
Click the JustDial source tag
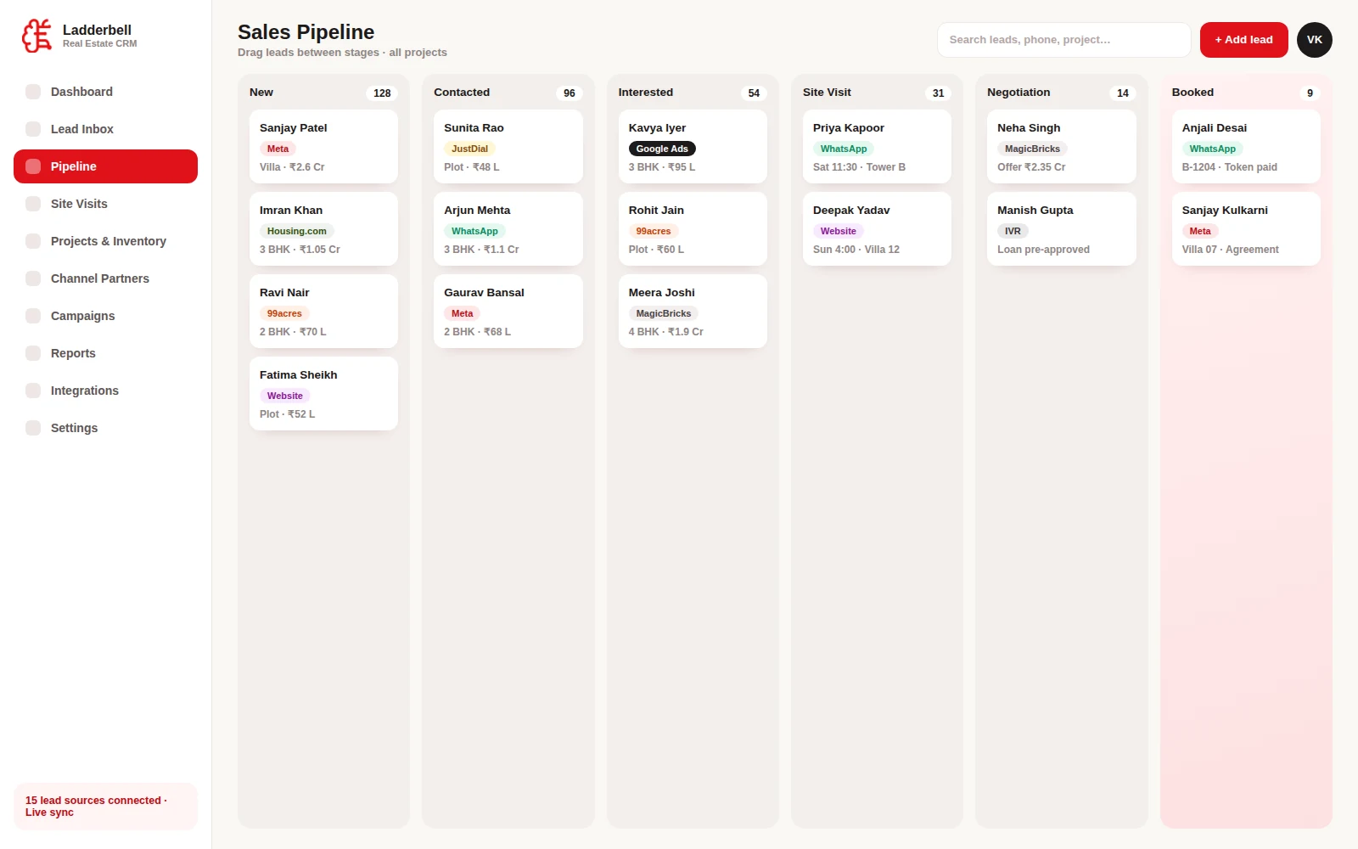coord(469,149)
